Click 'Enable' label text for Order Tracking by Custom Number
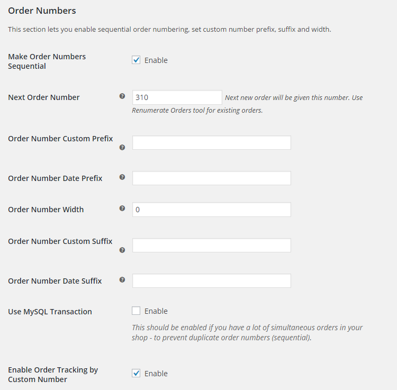Screen dimensions: 397x390 click(156, 374)
